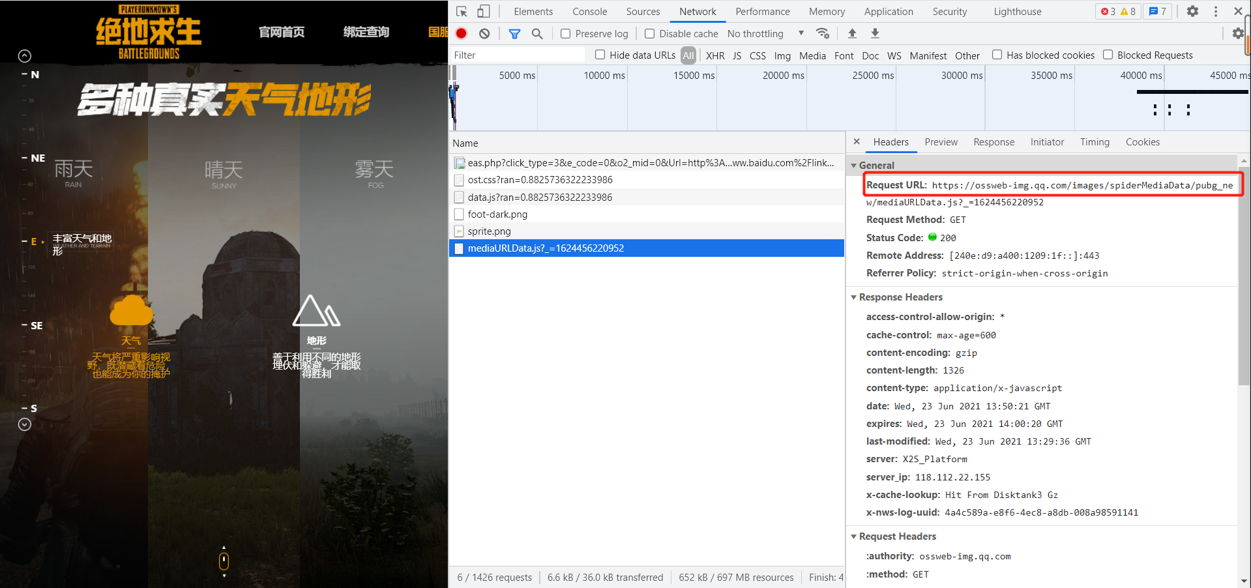This screenshot has height=588, width=1251.
Task: Filter requests by Media type
Action: tap(812, 55)
